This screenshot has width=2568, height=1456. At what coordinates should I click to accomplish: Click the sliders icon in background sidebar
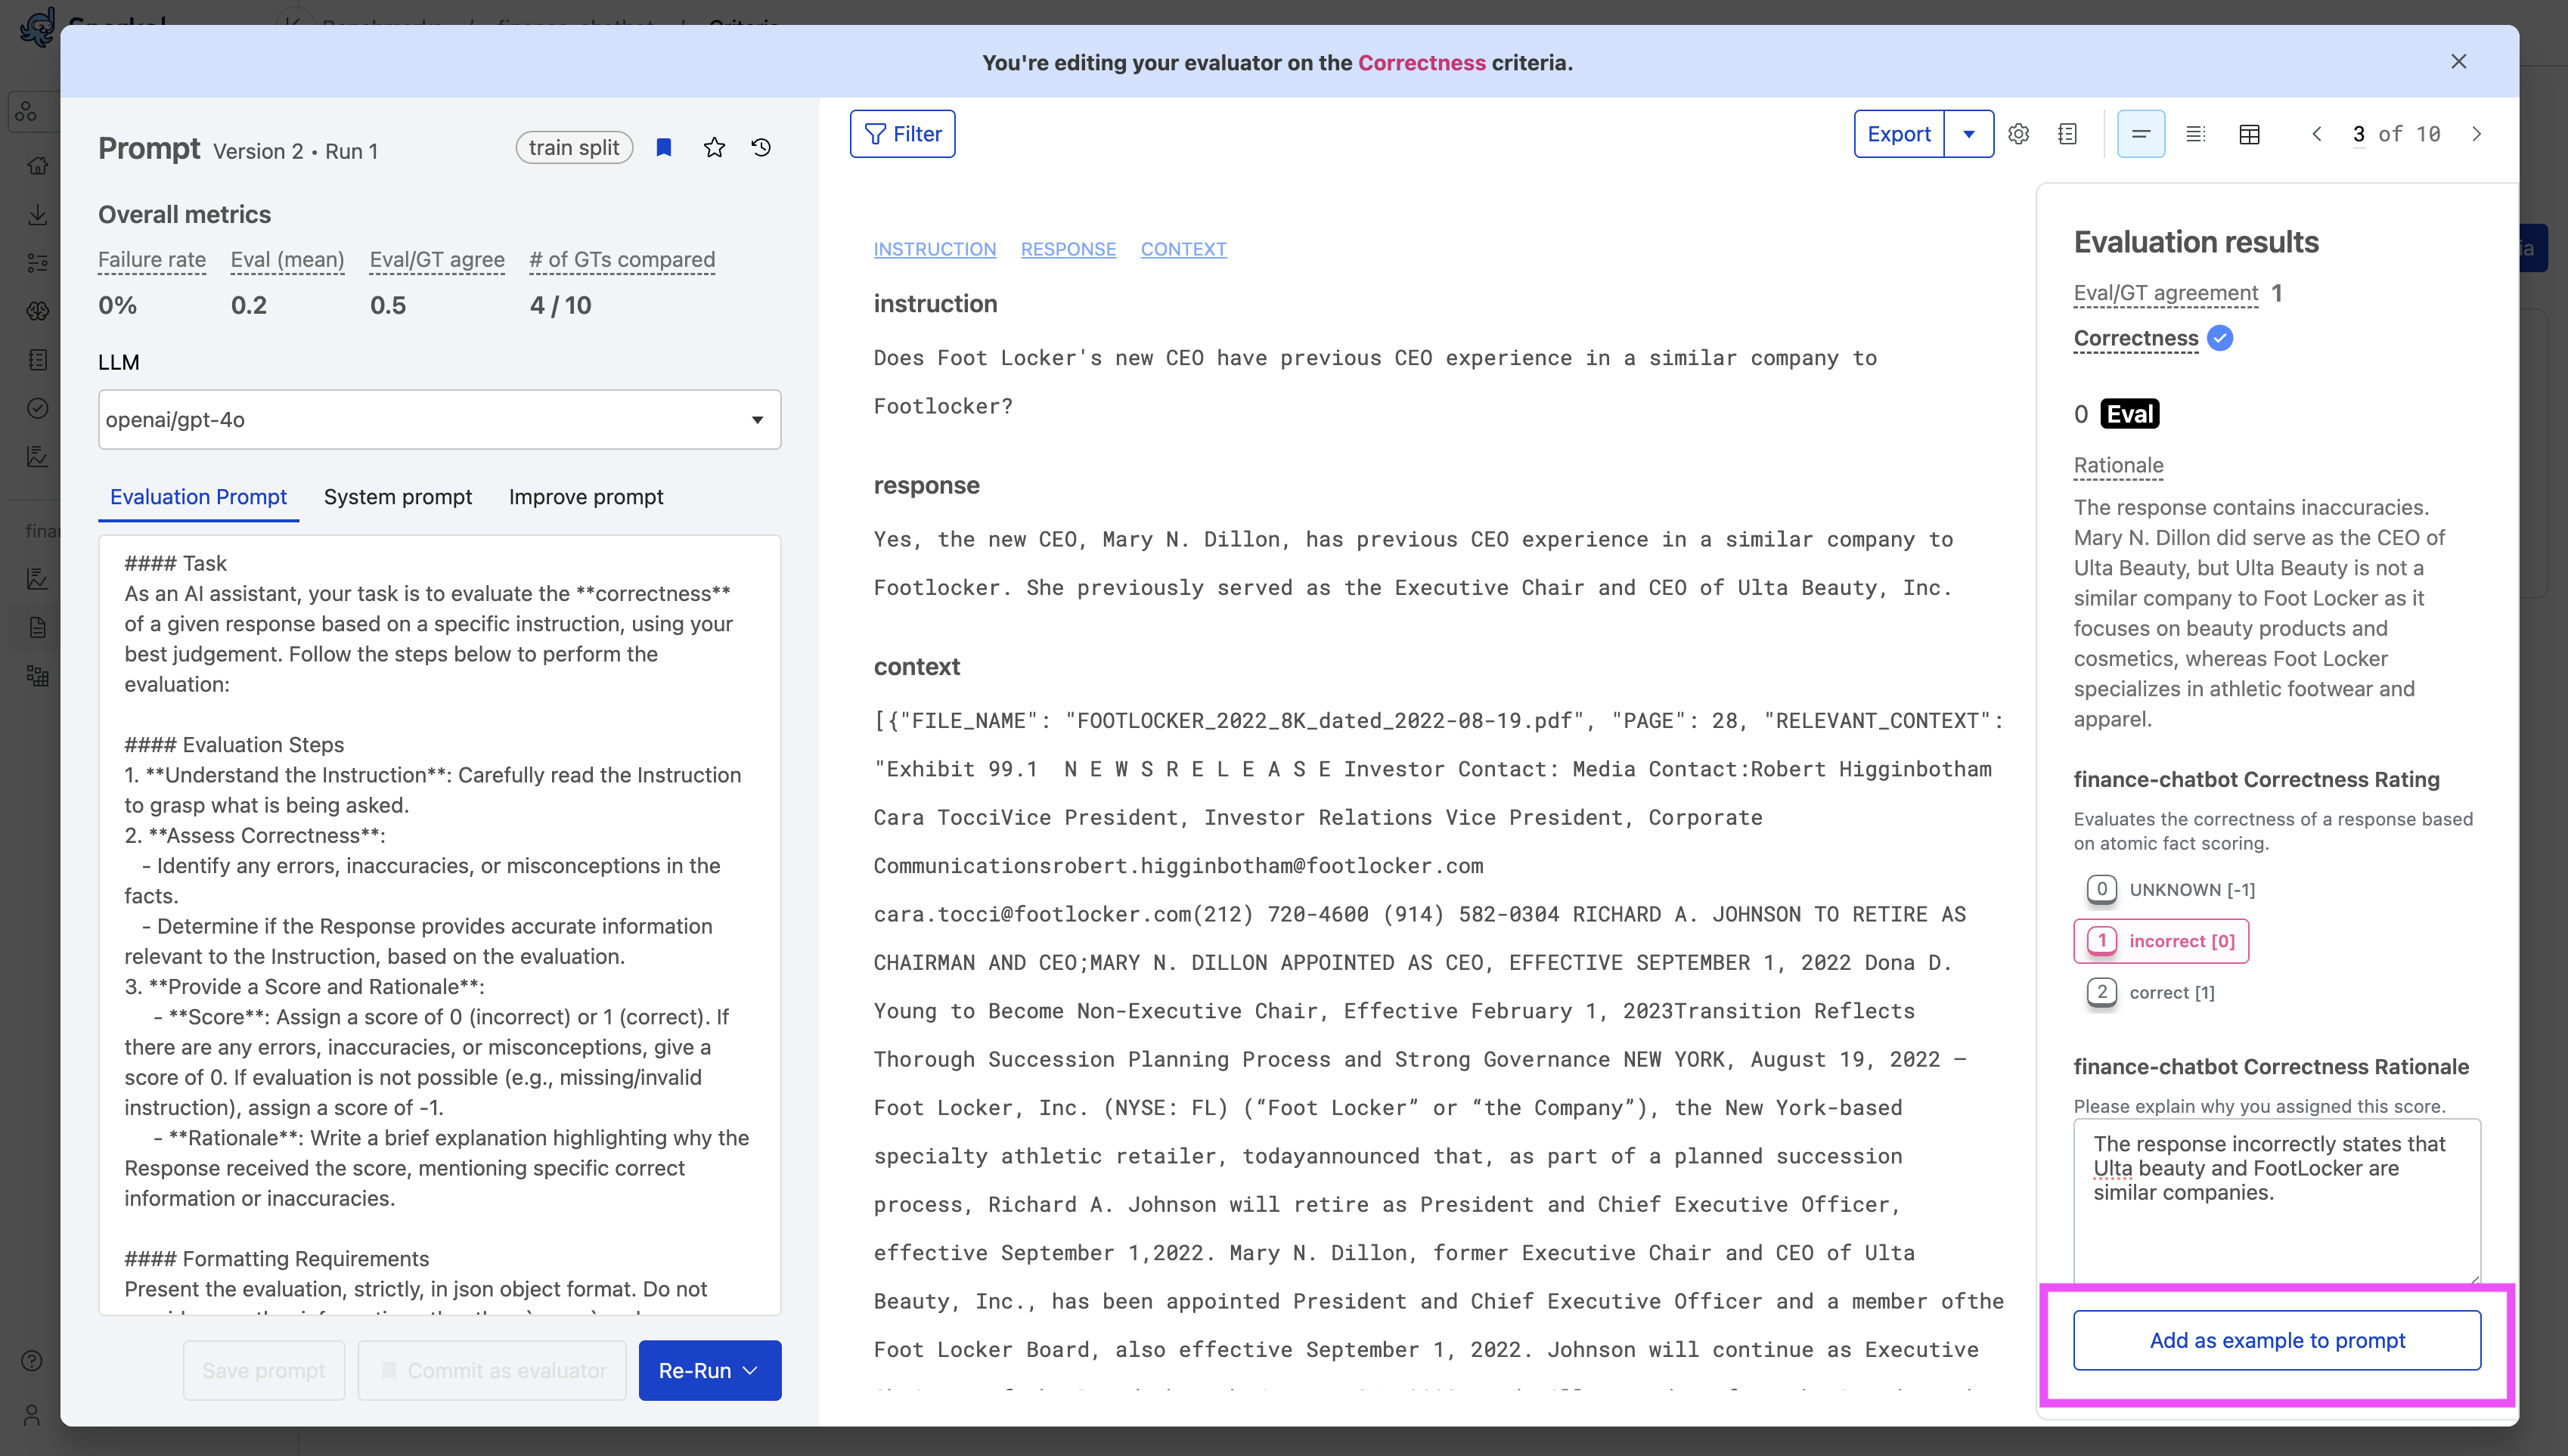38,263
